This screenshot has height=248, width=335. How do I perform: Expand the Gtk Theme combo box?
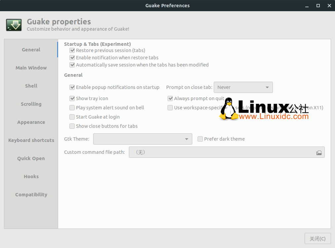[142, 139]
